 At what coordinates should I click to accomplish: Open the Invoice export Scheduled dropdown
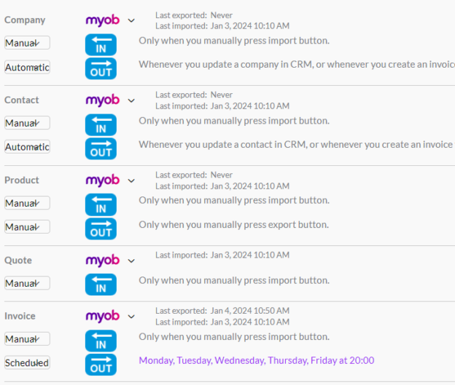tap(27, 362)
